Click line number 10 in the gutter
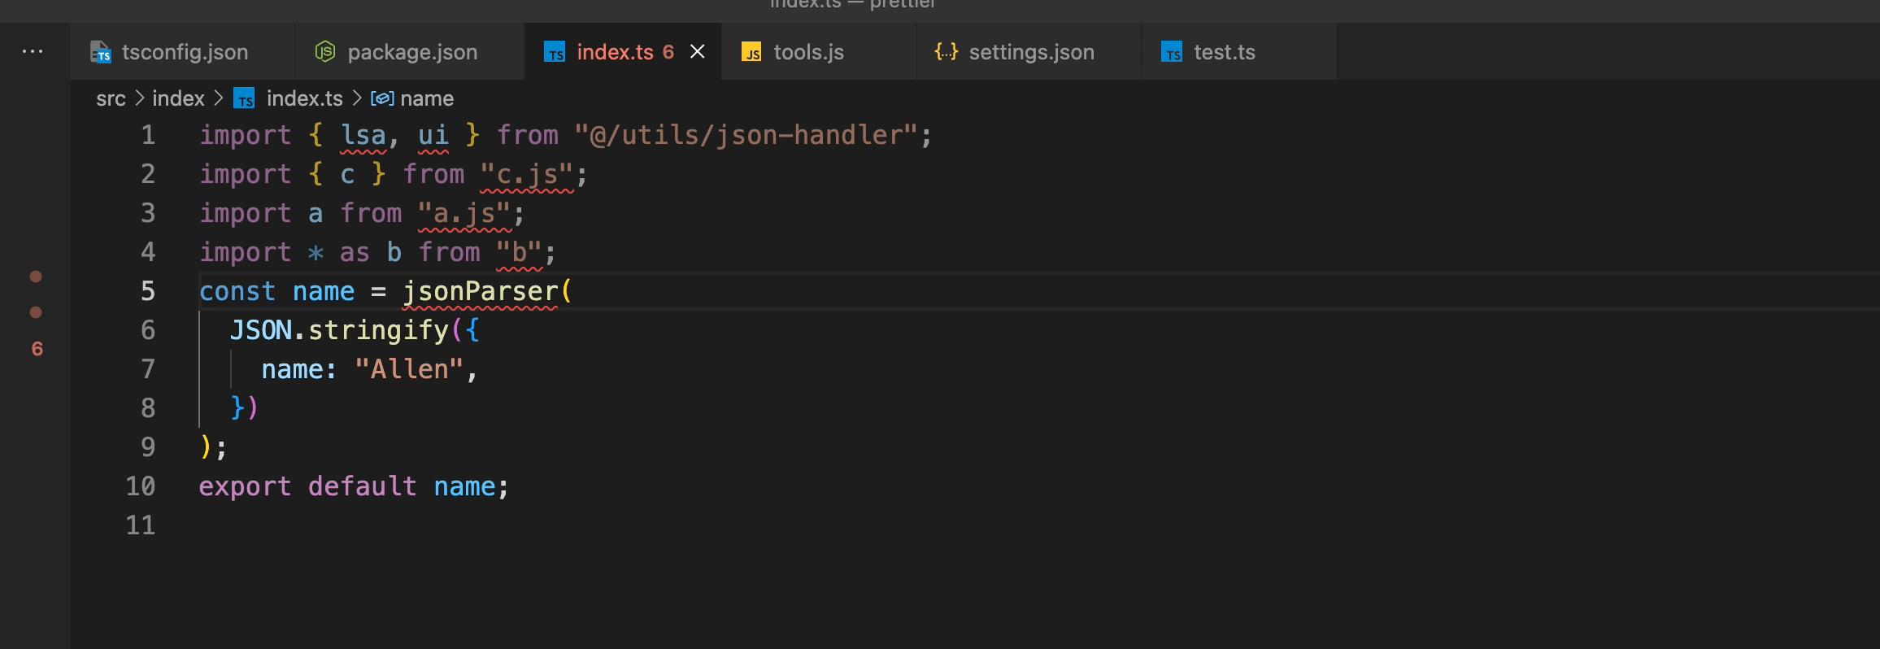The image size is (1880, 649). [140, 486]
